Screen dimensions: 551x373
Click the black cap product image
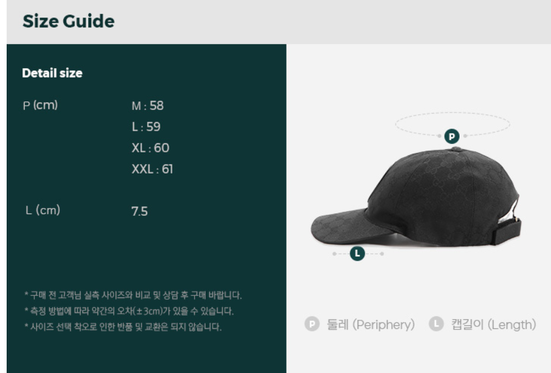416,198
